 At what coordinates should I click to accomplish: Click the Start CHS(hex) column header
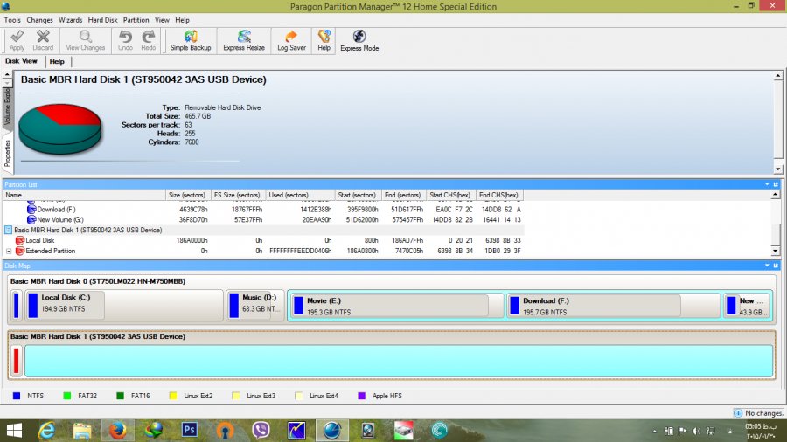pyautogui.click(x=449, y=195)
